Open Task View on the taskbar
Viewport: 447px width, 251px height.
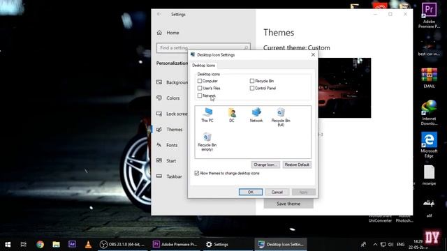(23, 244)
